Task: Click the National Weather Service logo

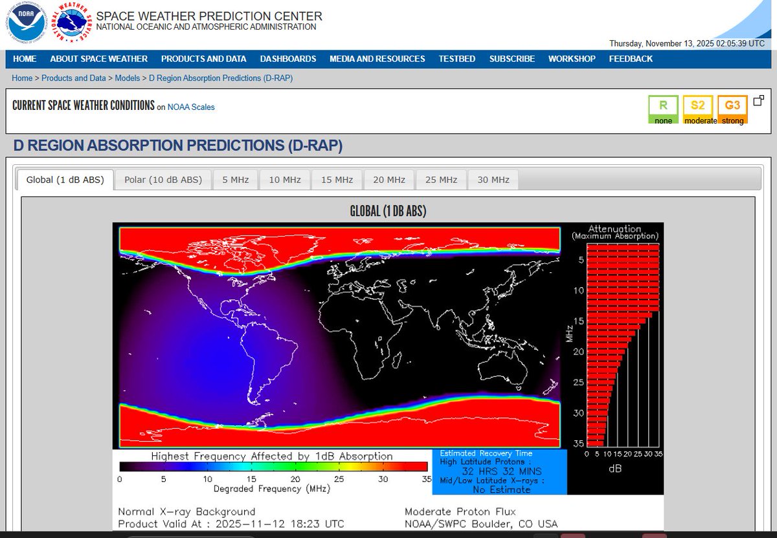Action: 72,24
